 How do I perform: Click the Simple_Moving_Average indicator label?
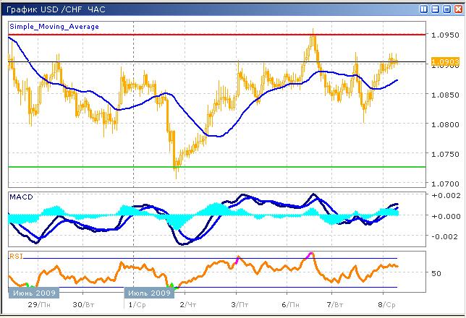54,27
